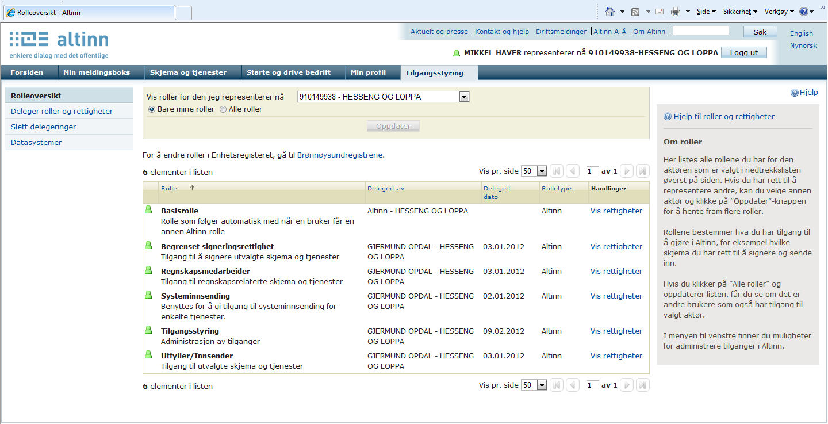Click the Logg ut button
Viewport: 828px width, 424px height.
click(x=744, y=52)
